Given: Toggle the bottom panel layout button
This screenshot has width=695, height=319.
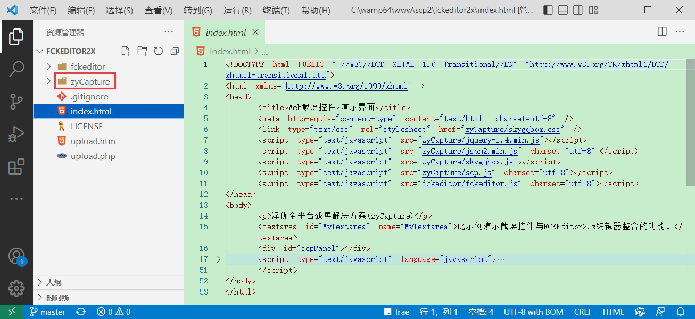Looking at the screenshot, I should pyautogui.click(x=563, y=10).
